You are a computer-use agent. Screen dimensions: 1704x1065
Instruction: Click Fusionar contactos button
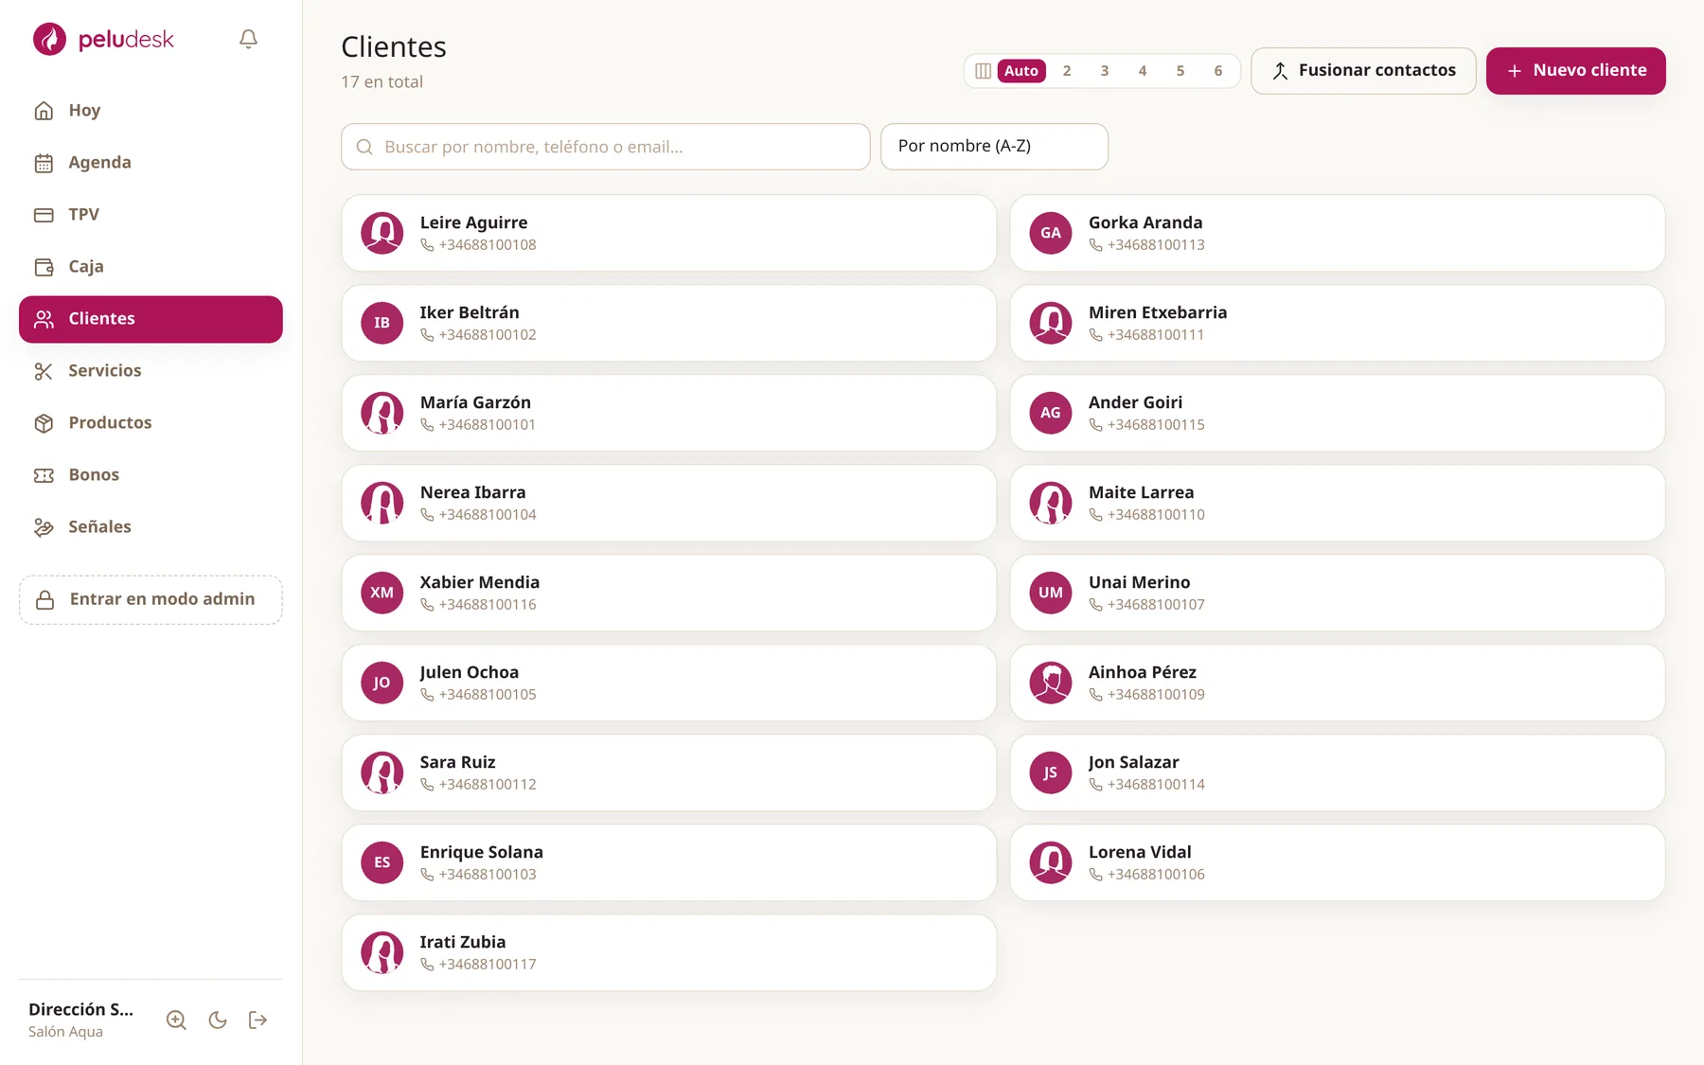pyautogui.click(x=1363, y=71)
